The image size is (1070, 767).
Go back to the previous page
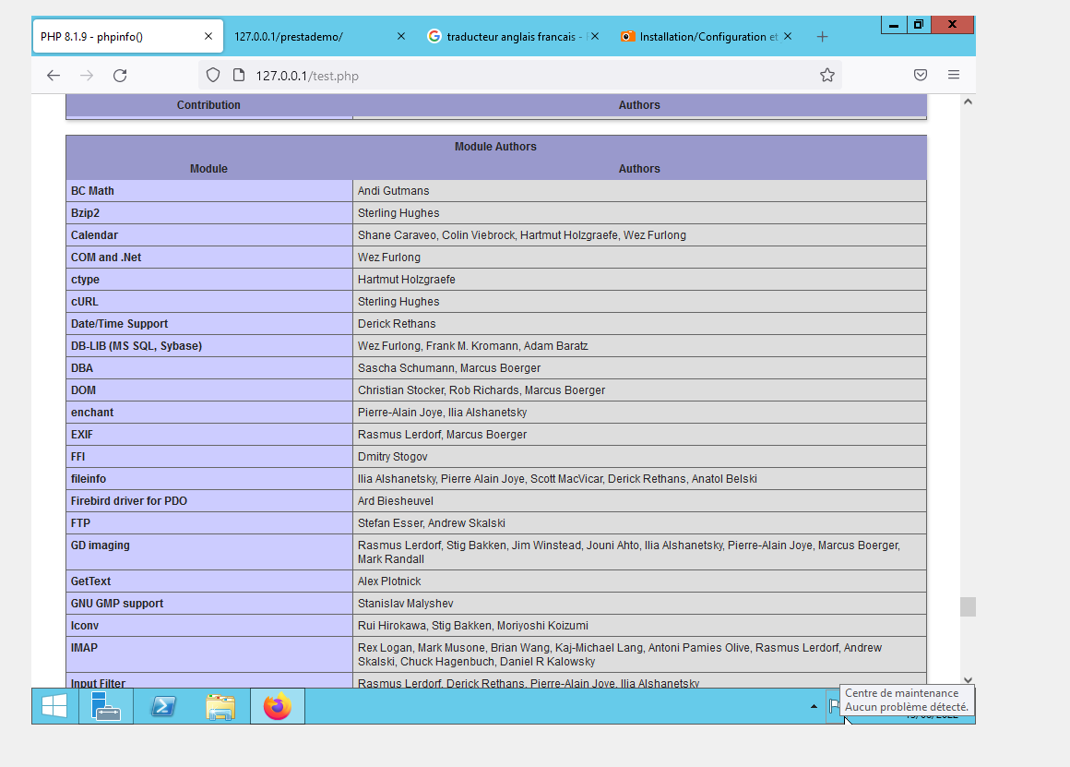click(x=53, y=75)
